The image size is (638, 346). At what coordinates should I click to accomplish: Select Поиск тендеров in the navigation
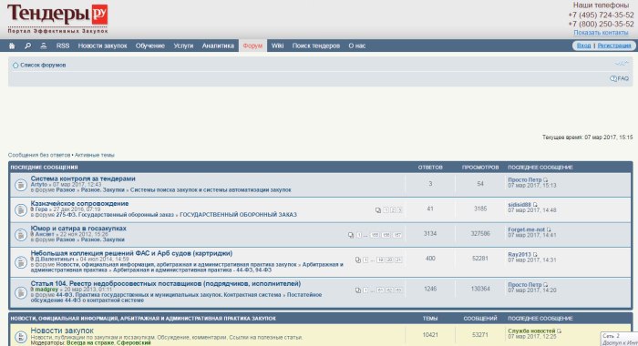[315, 46]
